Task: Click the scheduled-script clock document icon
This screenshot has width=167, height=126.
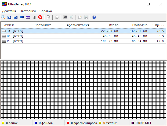Action: click(86, 17)
